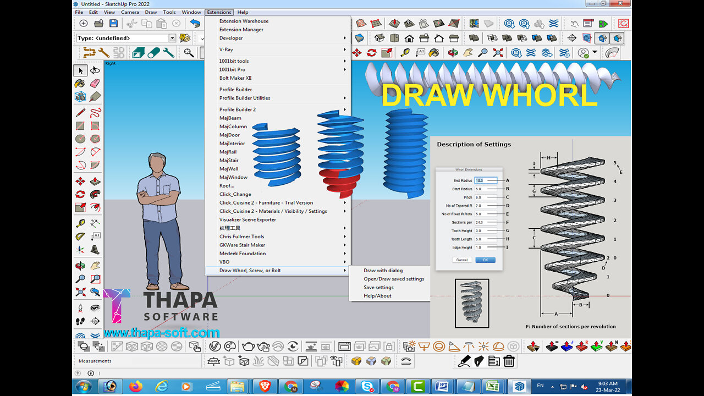The width and height of the screenshot is (704, 396).
Task: Click the OK button in Whorl Dimensions
Action: [485, 260]
